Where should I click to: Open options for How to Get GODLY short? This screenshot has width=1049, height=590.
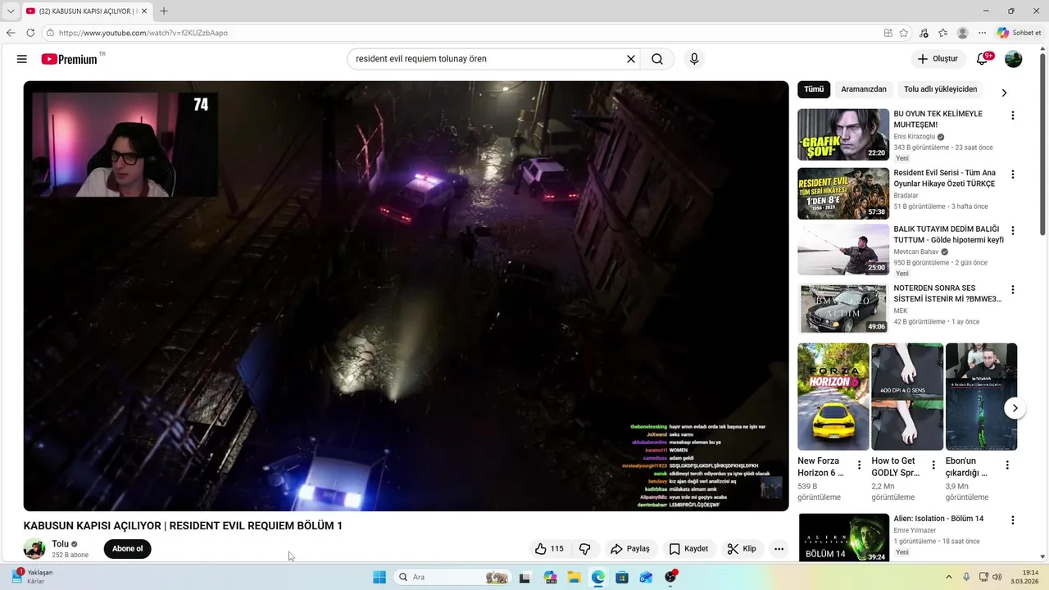933,465
